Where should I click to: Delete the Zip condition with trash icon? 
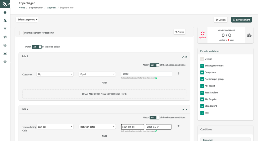coord(179,74)
